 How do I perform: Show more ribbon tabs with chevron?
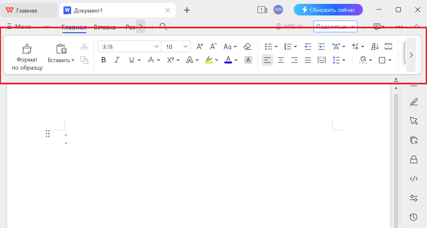point(140,27)
